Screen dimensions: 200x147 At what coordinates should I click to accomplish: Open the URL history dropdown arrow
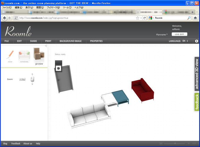coord(141,18)
